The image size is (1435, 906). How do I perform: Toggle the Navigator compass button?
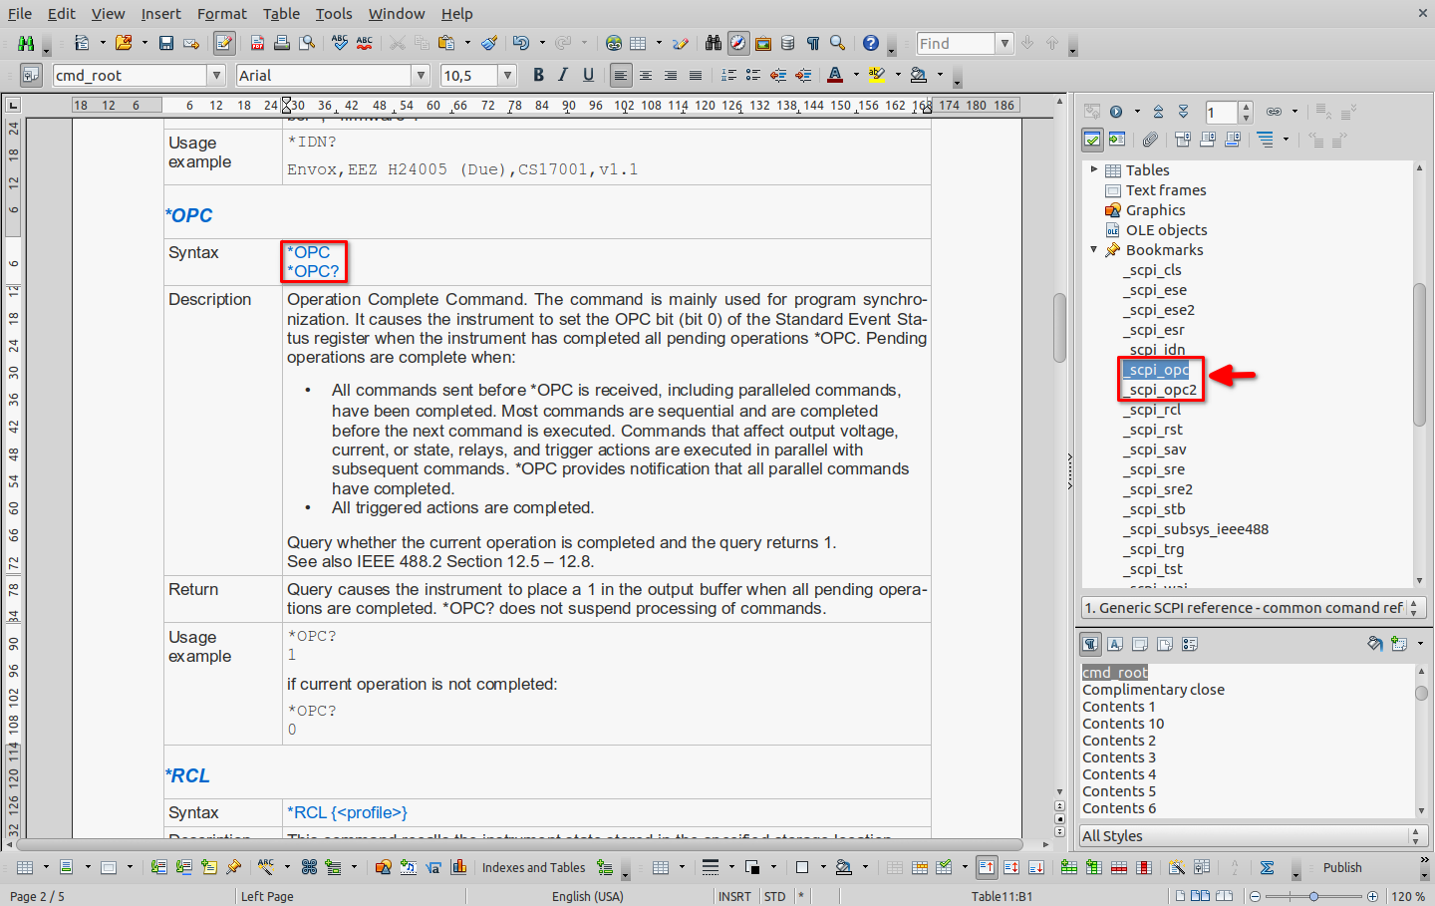(x=738, y=43)
